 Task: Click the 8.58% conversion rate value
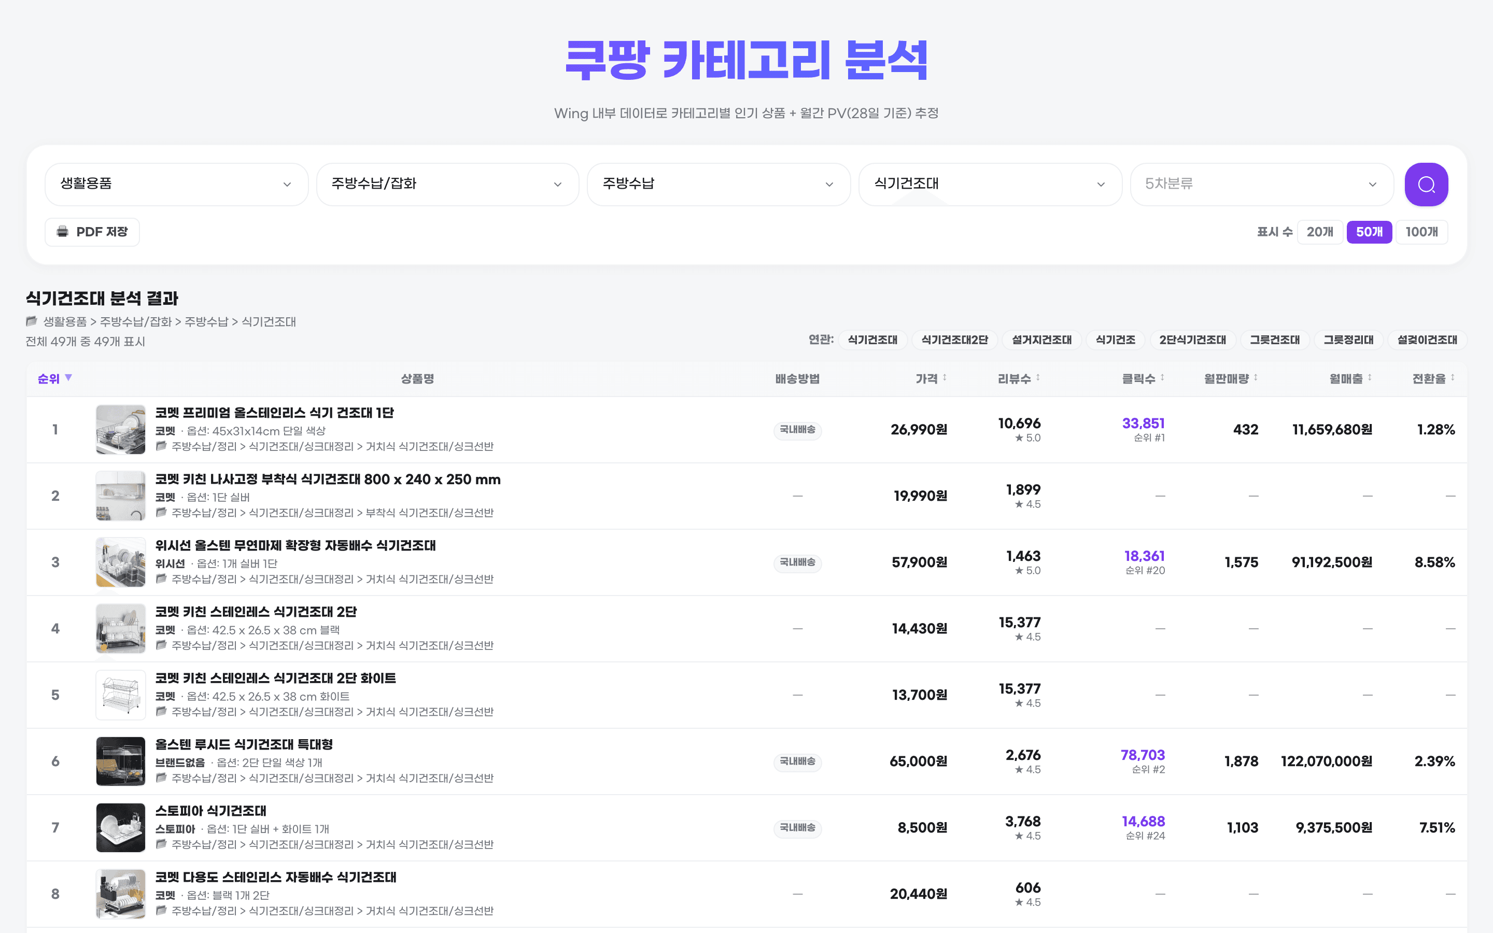coord(1434,562)
